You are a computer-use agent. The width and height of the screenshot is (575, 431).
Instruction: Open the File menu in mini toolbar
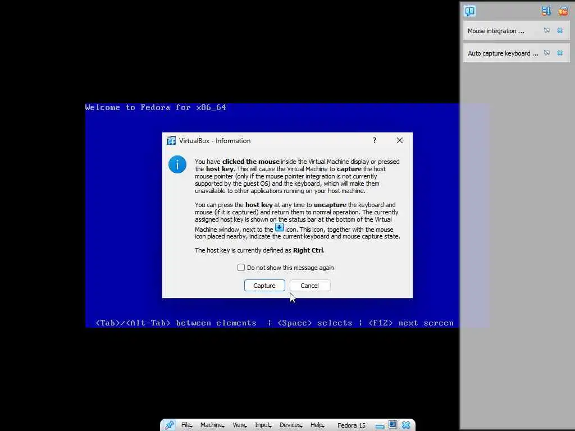186,425
